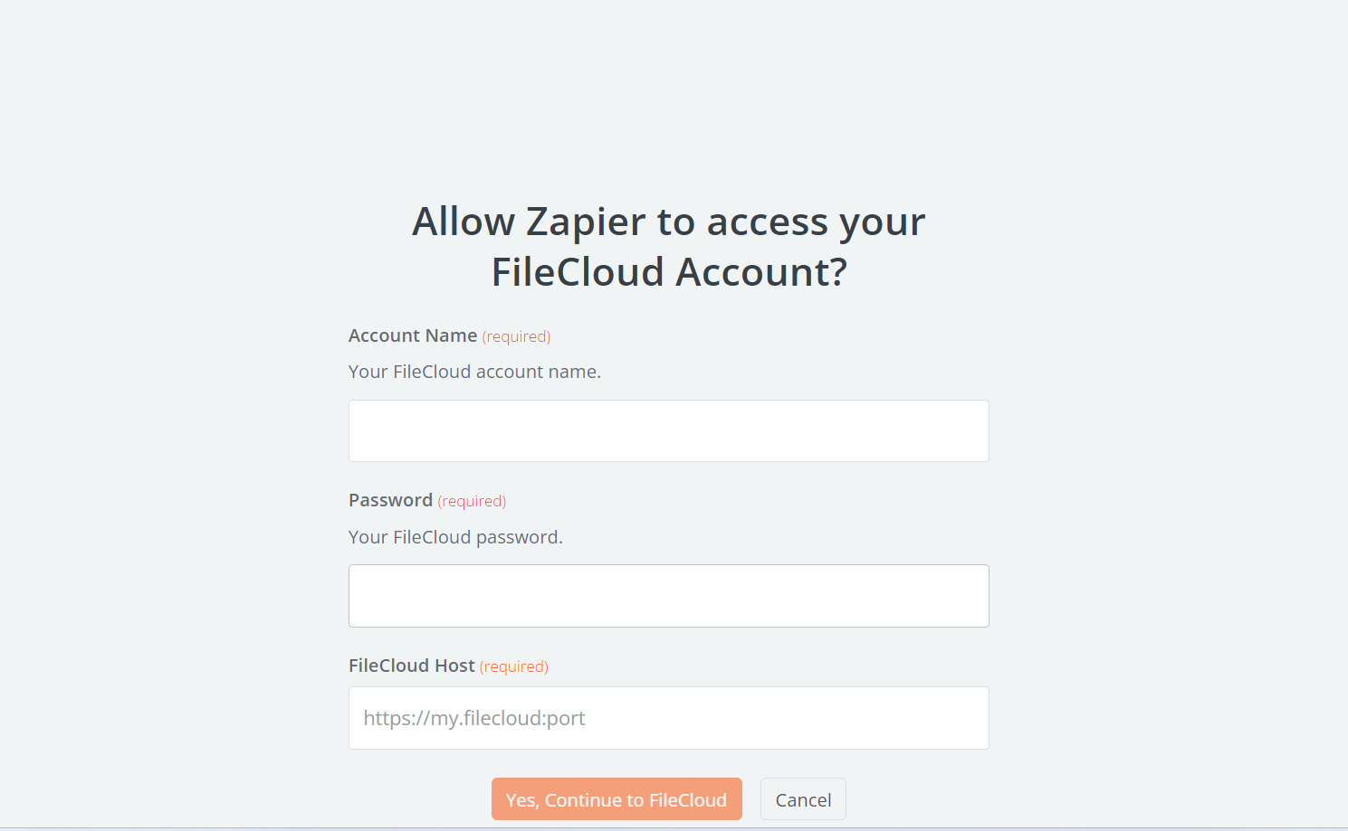The height and width of the screenshot is (831, 1348).
Task: Click Your FileCloud password helper text
Action: coord(455,536)
